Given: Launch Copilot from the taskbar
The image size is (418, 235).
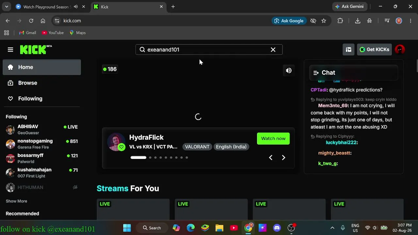Looking at the screenshot, I should coord(176,228).
